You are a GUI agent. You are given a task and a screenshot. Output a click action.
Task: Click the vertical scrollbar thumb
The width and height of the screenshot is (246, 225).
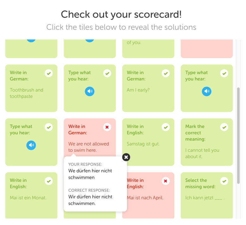point(238,136)
